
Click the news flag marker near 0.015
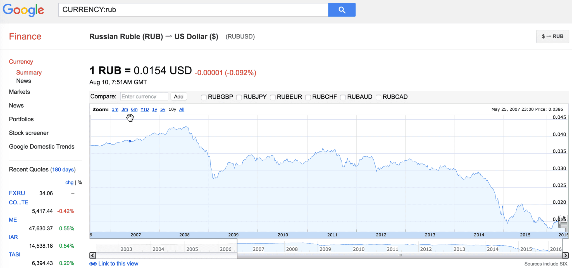click(563, 222)
